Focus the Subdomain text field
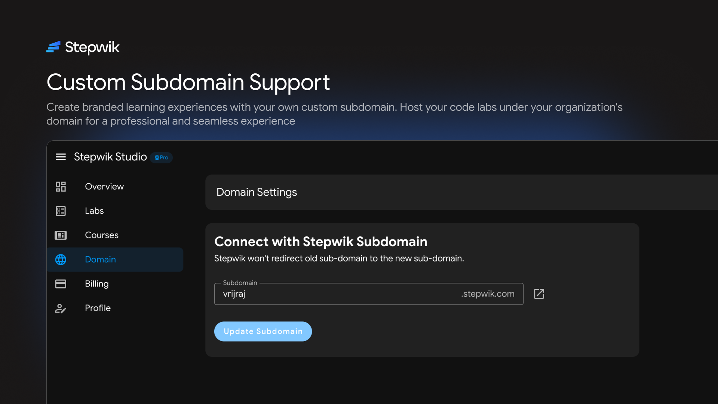 [x=337, y=294]
